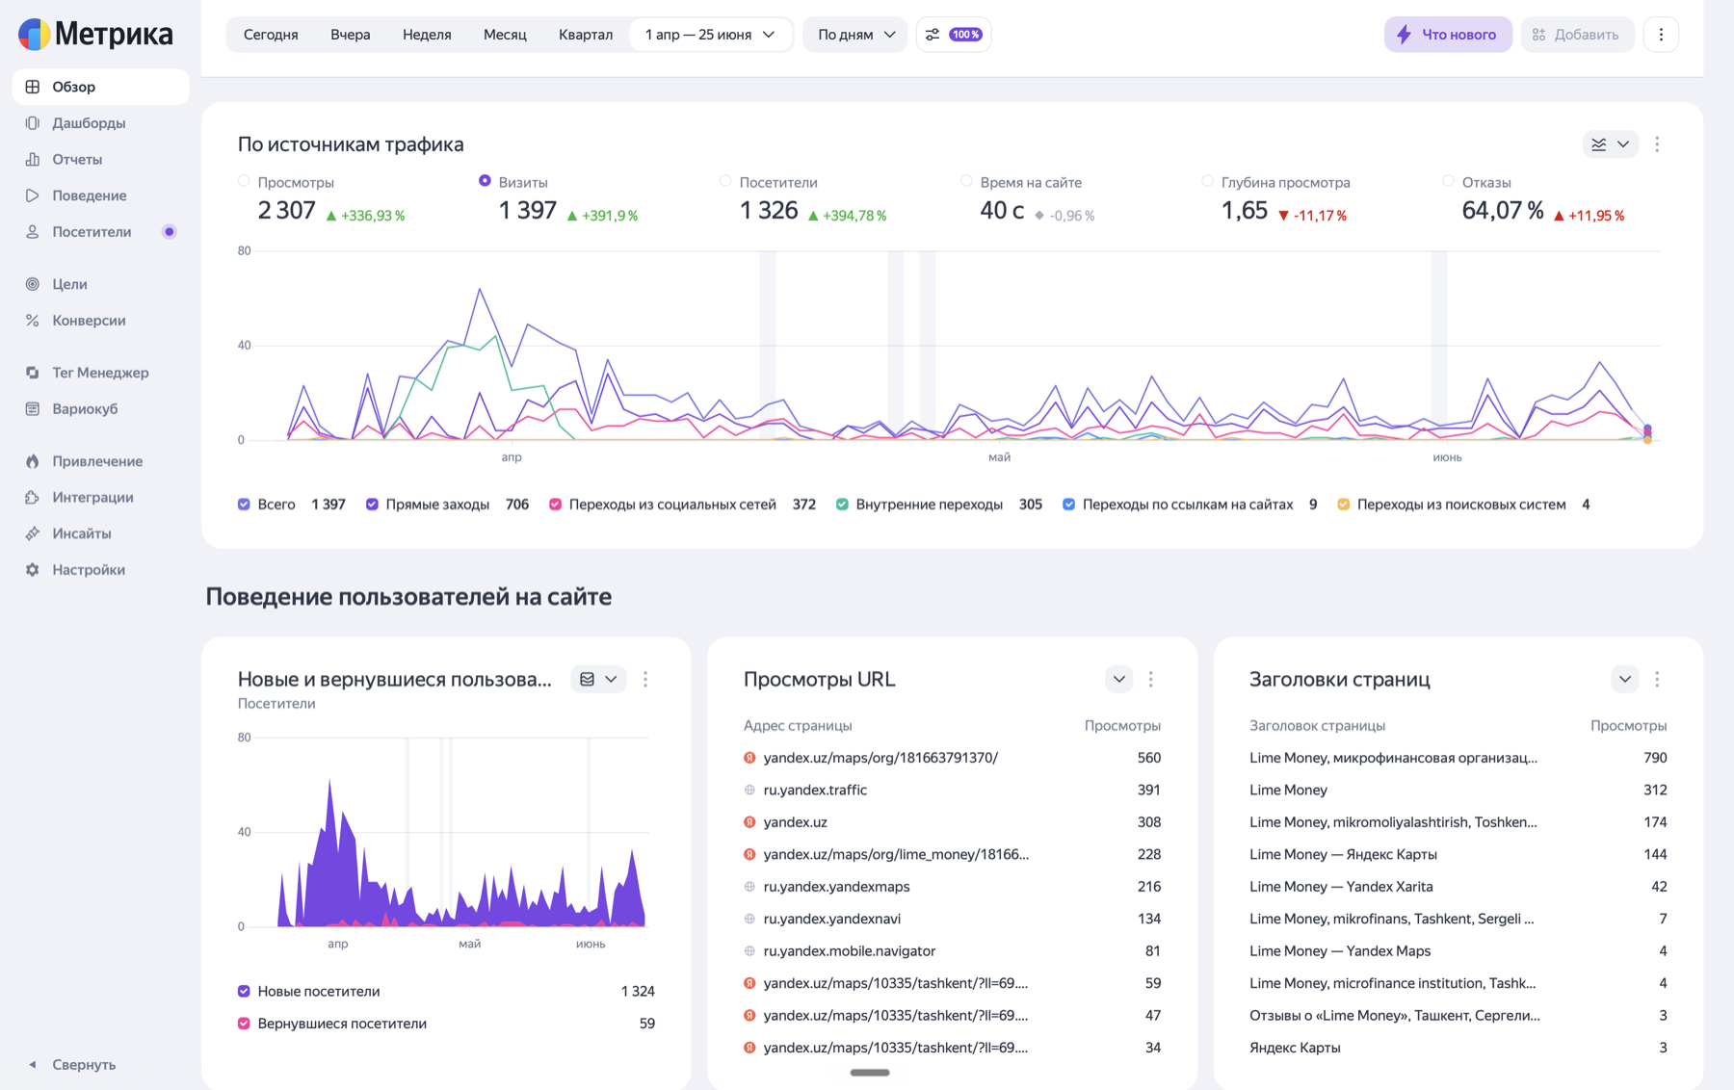Toggle the Вернувшиеся посетители checkbox

pos(244,1024)
